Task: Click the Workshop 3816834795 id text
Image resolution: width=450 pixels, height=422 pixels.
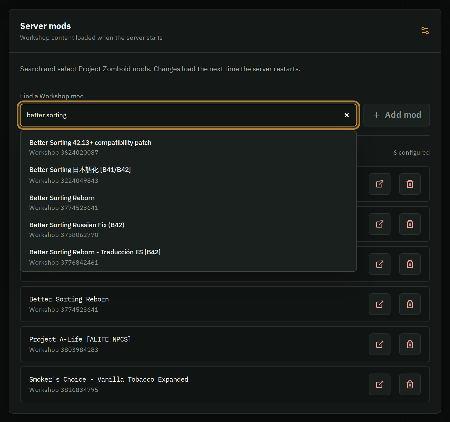Action: point(64,390)
